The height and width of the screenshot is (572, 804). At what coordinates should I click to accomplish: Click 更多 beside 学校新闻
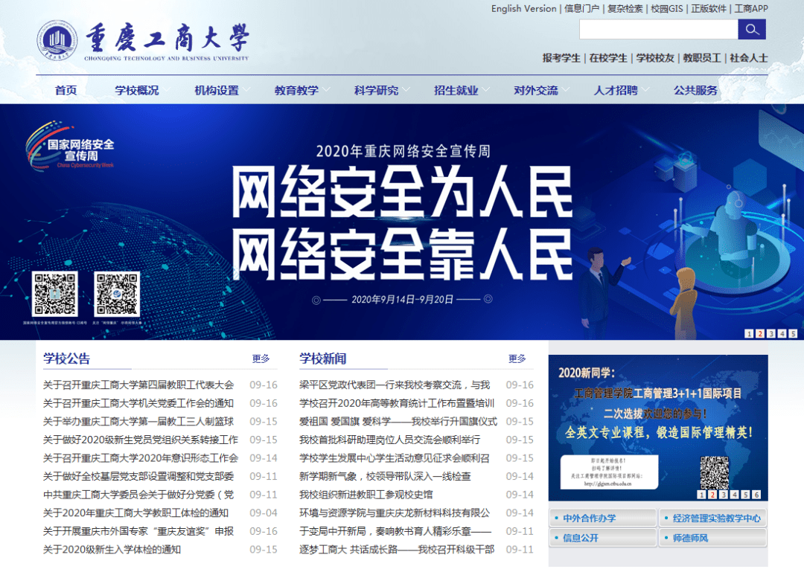pyautogui.click(x=517, y=359)
